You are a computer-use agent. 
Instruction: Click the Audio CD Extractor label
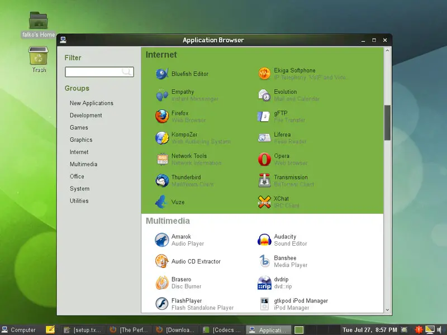click(x=196, y=261)
